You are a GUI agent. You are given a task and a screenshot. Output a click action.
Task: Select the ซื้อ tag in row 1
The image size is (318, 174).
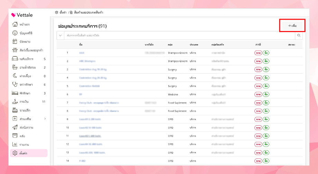[266, 53]
